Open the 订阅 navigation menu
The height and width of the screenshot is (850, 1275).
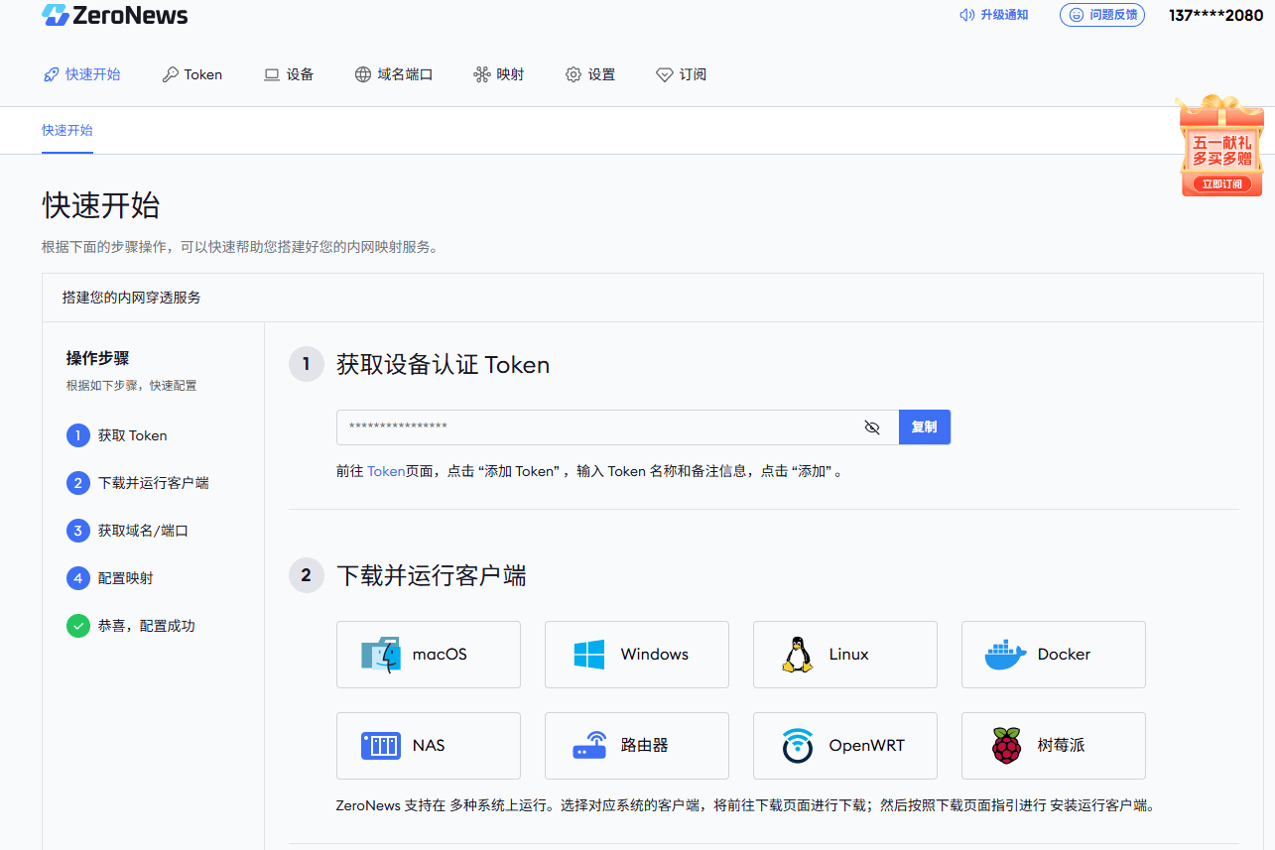pos(682,74)
